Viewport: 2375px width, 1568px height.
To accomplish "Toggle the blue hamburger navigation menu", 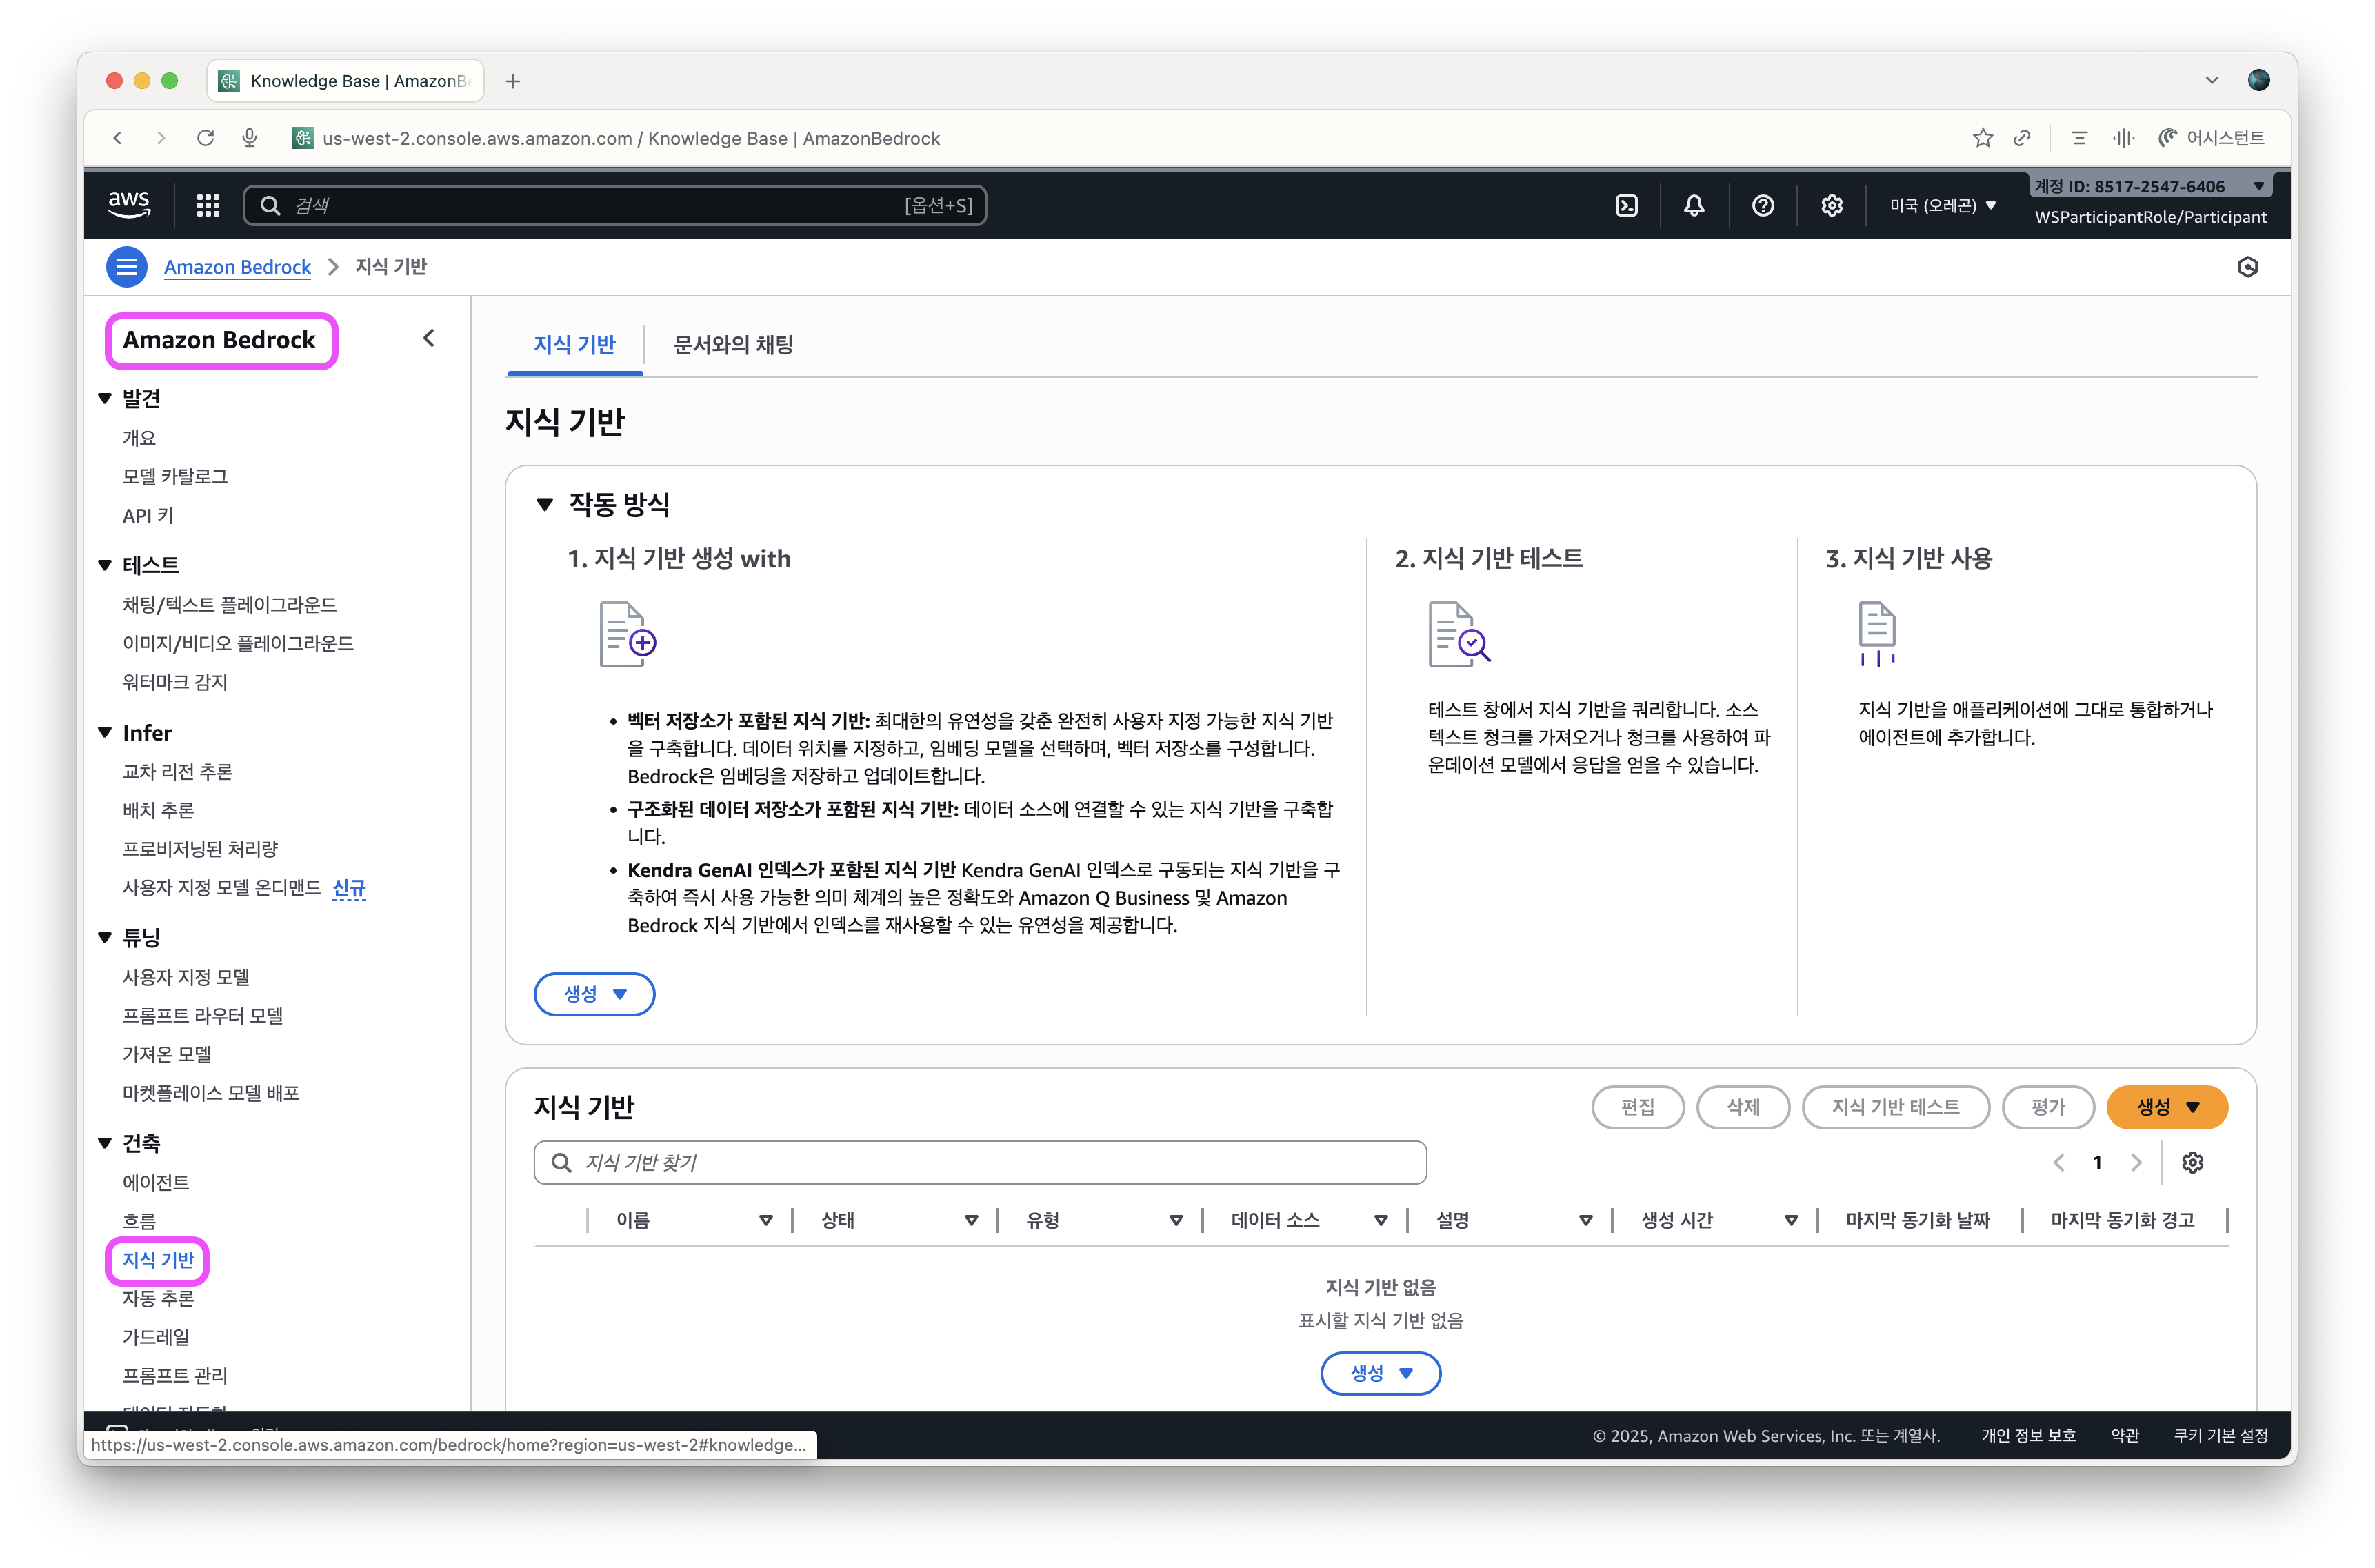I will 127,267.
